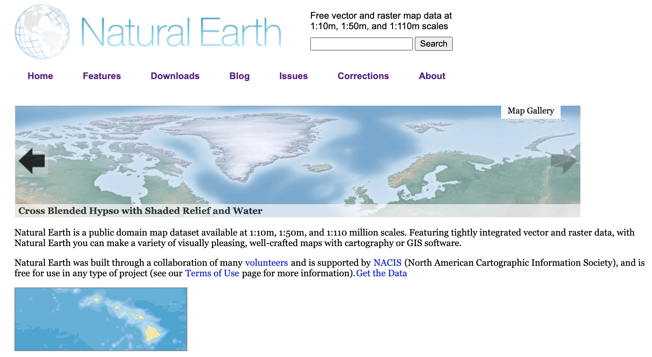Visit the Blog page

[x=240, y=76]
